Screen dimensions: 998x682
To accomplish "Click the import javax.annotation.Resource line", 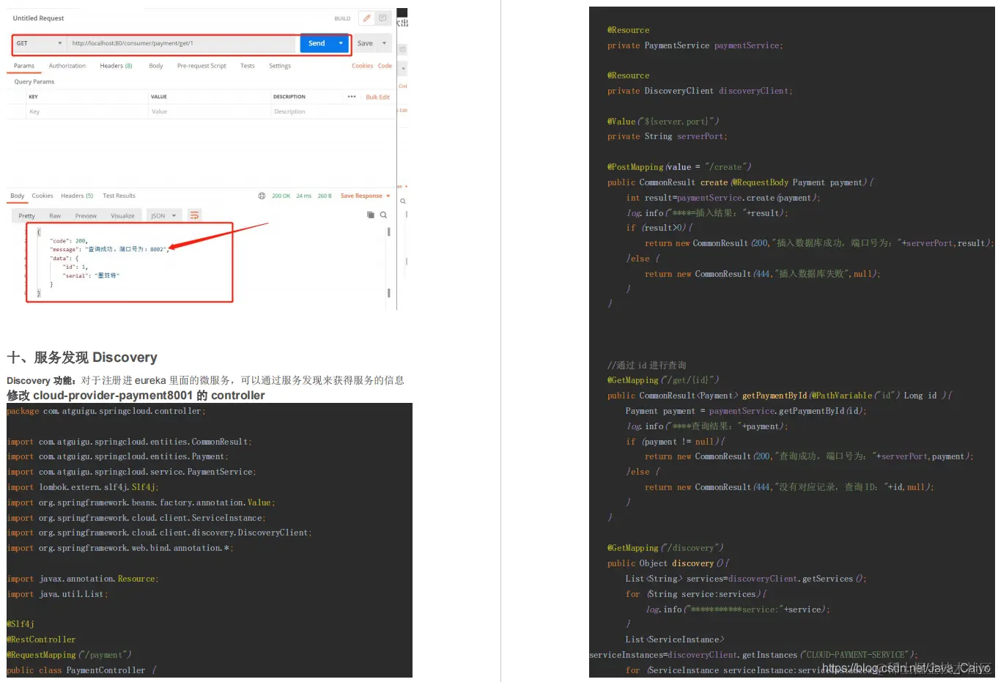I will pyautogui.click(x=83, y=579).
